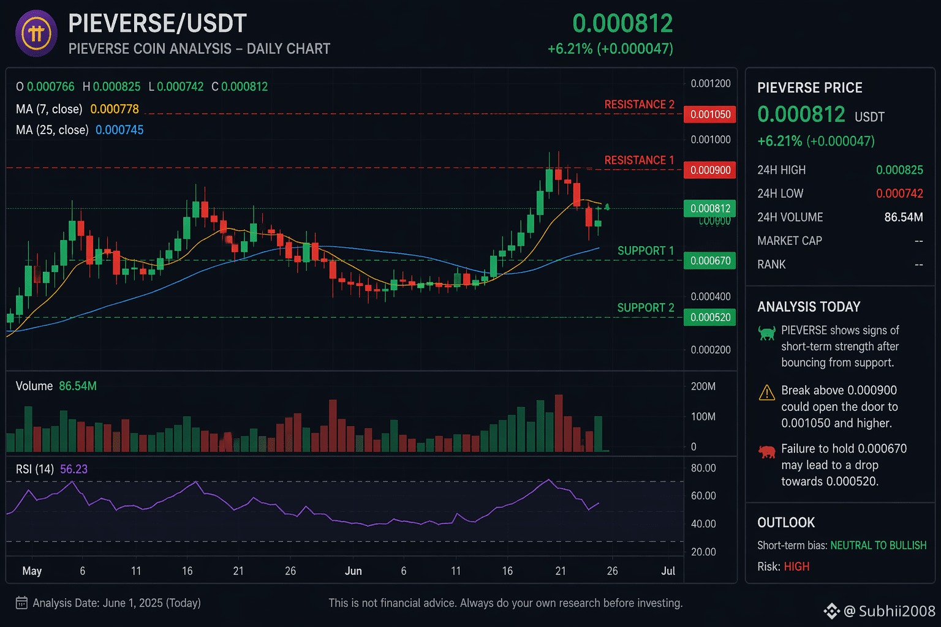Click the NEUTRAL TO BULLISH bias text
The height and width of the screenshot is (627, 941).
click(879, 546)
